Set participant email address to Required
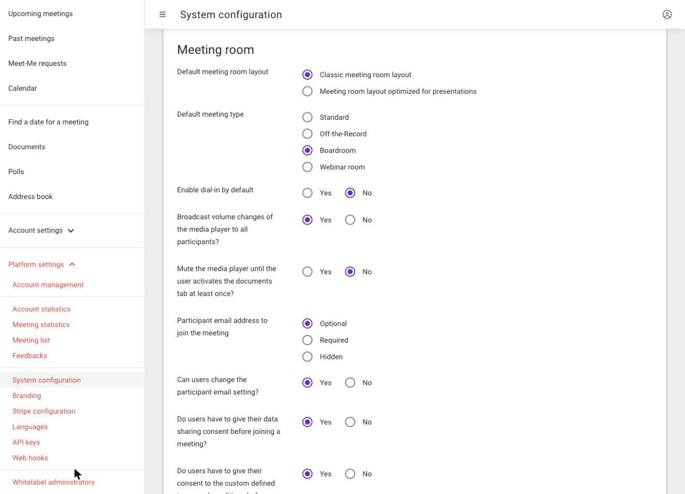Image resolution: width=685 pixels, height=494 pixels. pyautogui.click(x=307, y=340)
